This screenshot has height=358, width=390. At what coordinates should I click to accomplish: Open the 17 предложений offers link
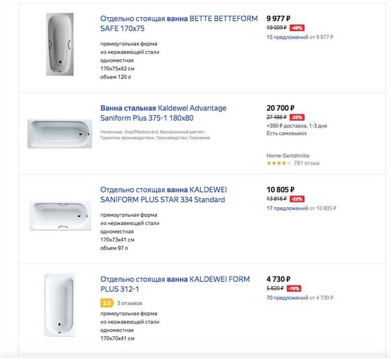[x=287, y=208]
